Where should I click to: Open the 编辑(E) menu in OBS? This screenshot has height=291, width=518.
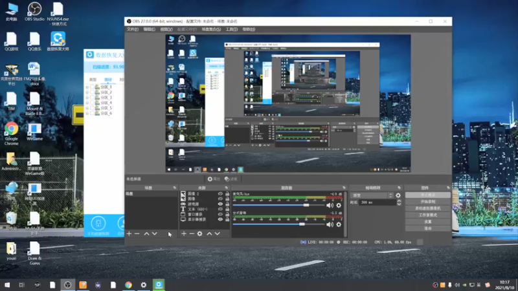click(149, 29)
